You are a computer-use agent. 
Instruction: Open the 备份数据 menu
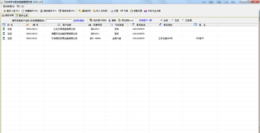coord(9,6)
